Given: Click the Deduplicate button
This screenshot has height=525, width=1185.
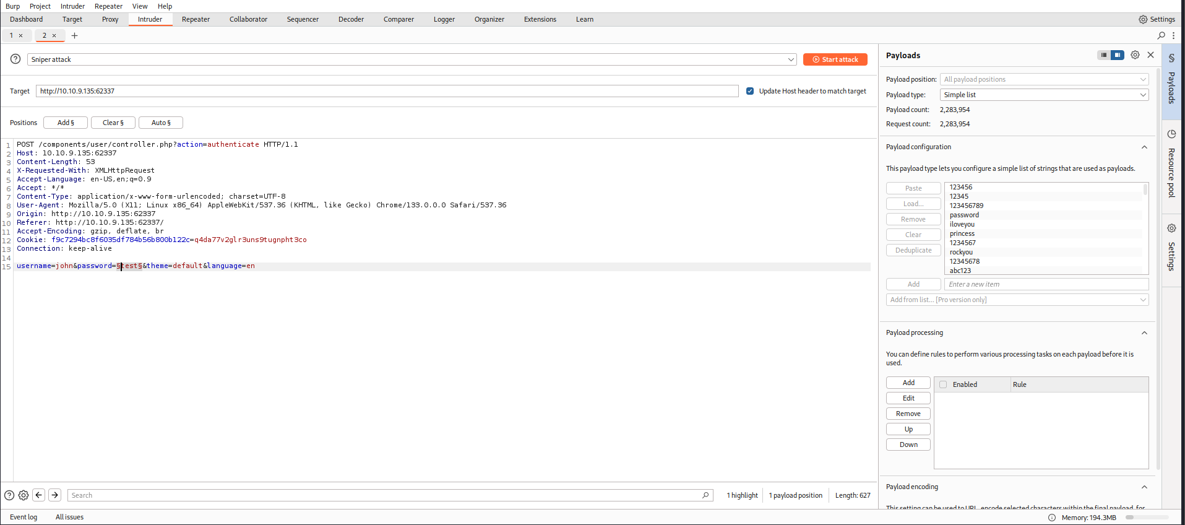Looking at the screenshot, I should point(913,250).
